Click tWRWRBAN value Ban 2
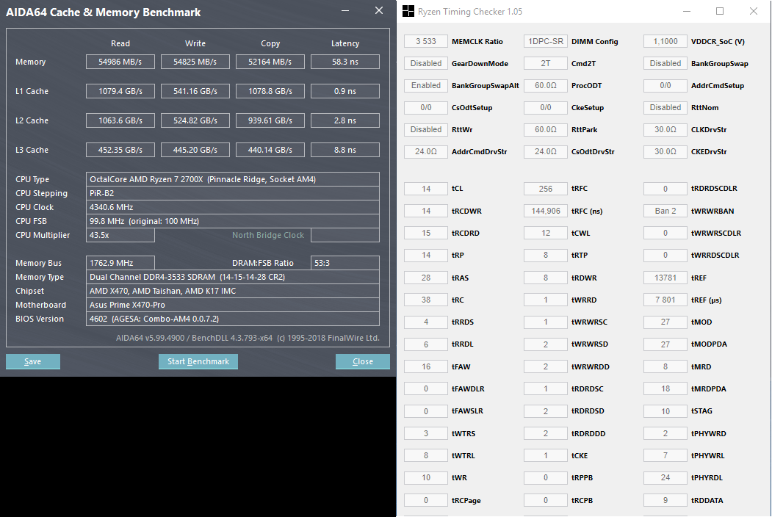Viewport: 772px width, 517px height. coord(665,211)
